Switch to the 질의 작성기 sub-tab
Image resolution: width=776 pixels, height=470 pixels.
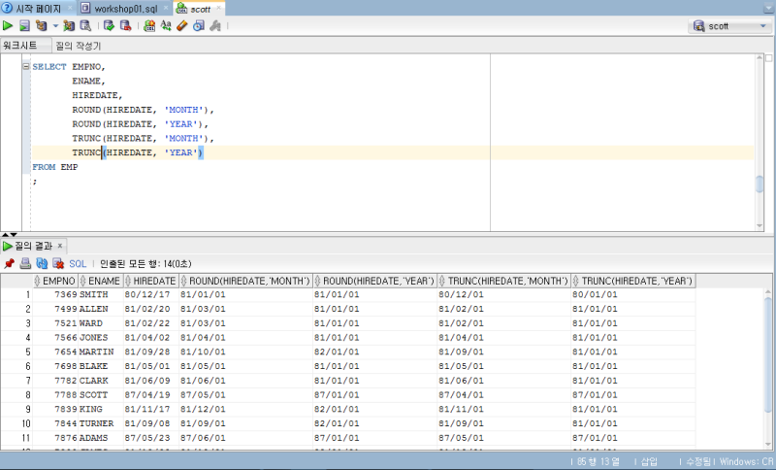(78, 46)
